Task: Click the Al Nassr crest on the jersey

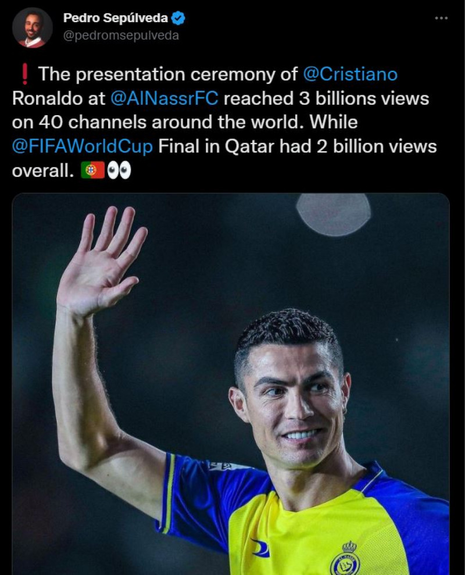Action: [346, 561]
